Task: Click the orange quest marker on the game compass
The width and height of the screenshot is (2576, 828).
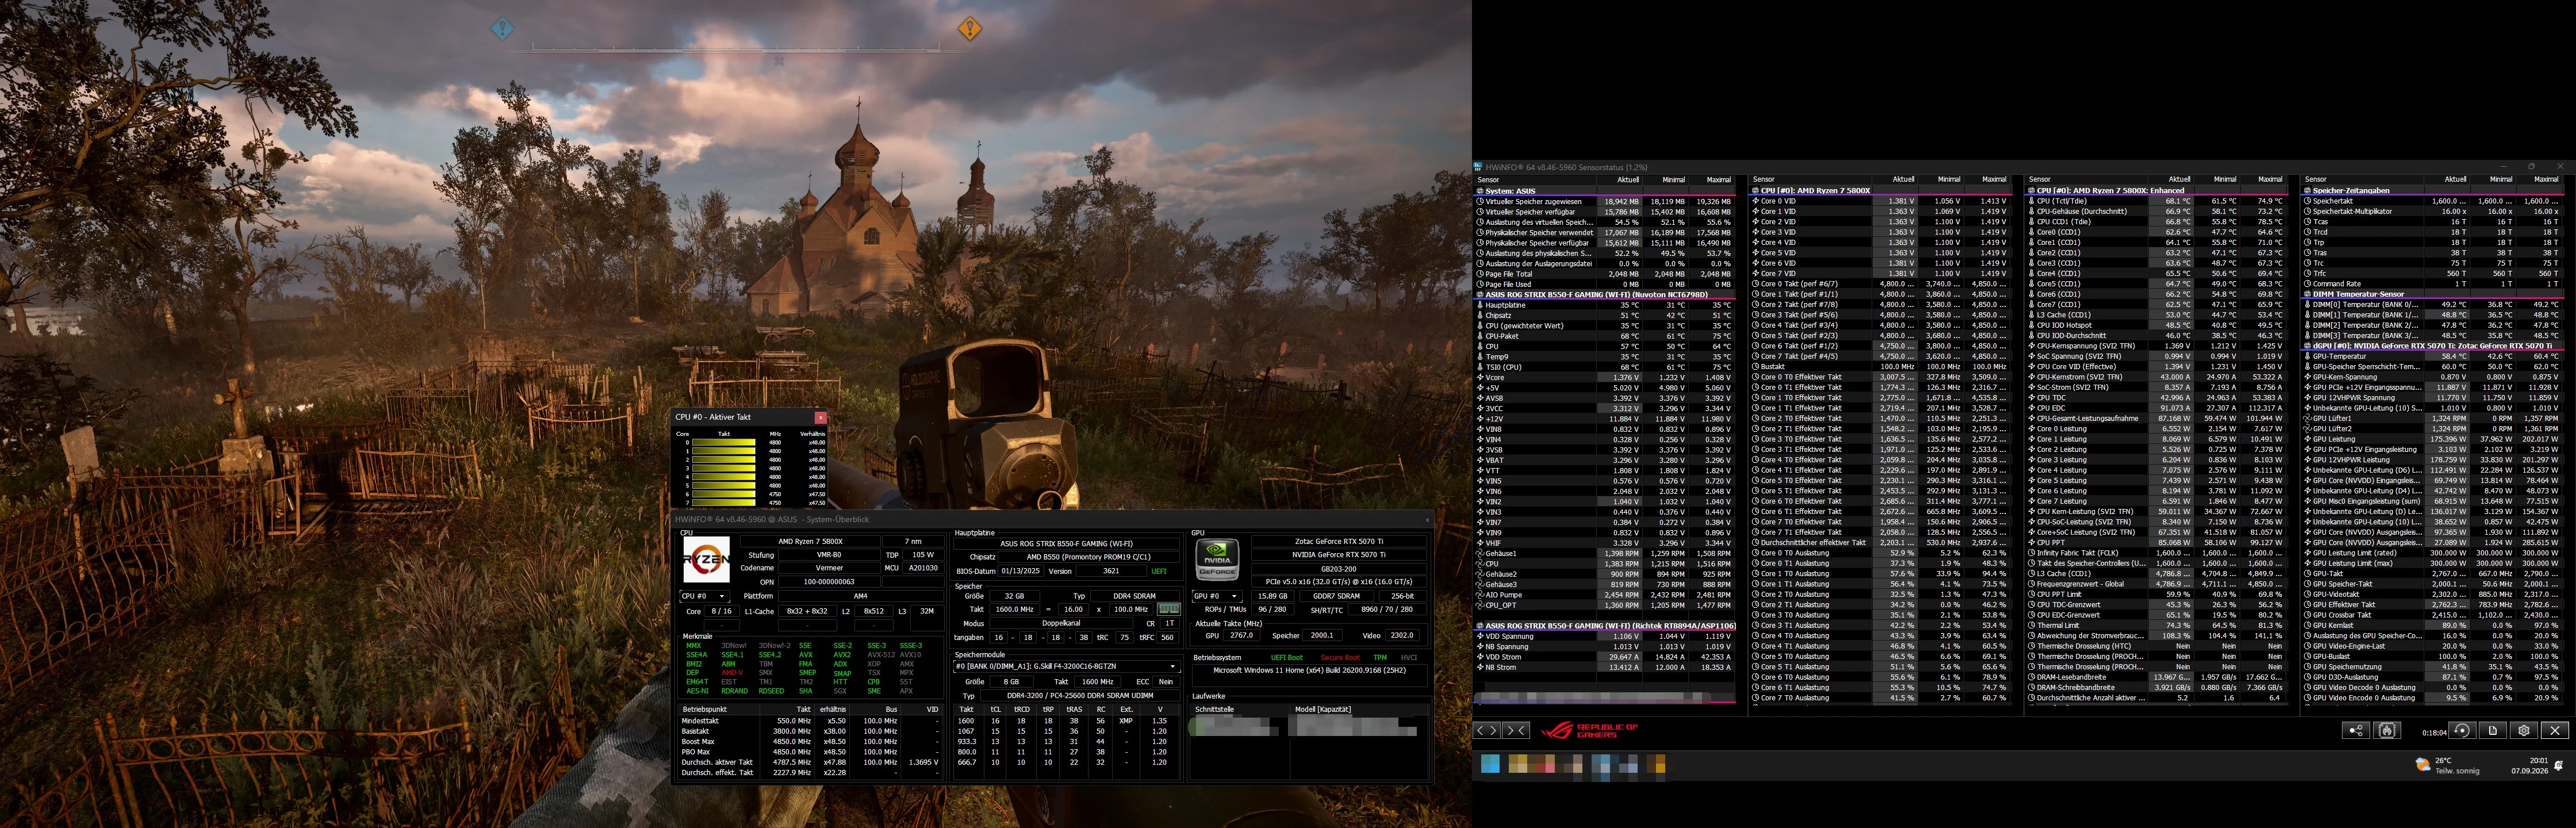Action: point(969,28)
